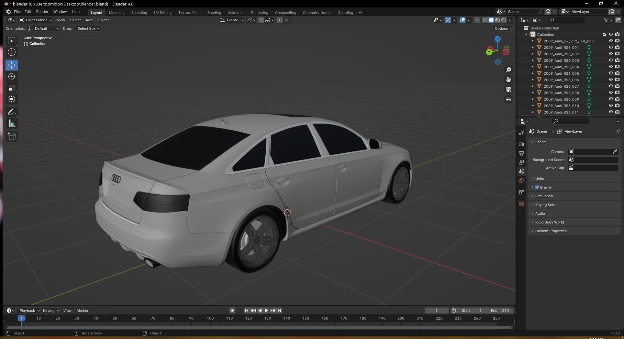
Task: Open the outliner filter funnel
Action: pyautogui.click(x=606, y=20)
